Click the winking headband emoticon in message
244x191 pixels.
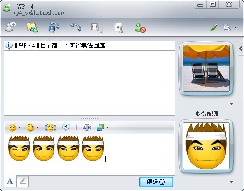[19, 148]
